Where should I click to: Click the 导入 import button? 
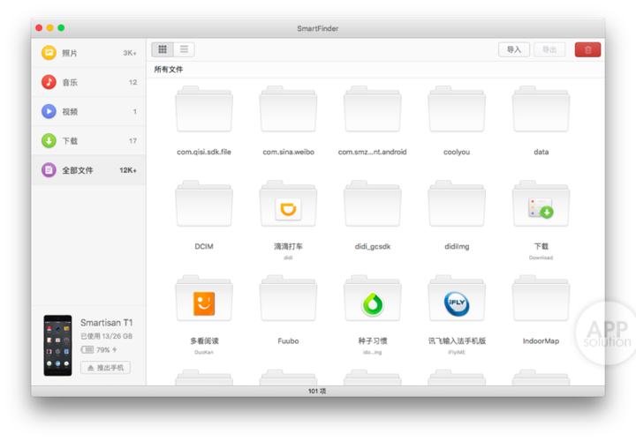[x=513, y=49]
